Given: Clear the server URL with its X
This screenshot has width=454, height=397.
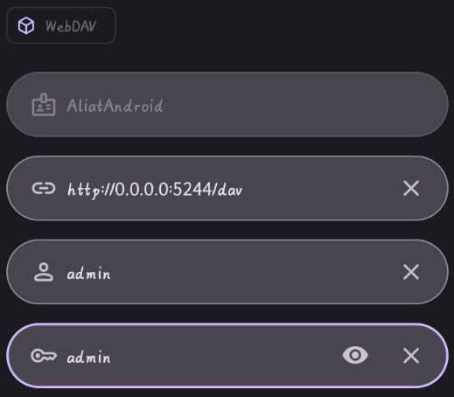Looking at the screenshot, I should pyautogui.click(x=411, y=188).
